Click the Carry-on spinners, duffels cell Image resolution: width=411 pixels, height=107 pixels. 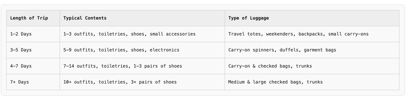coord(312,50)
